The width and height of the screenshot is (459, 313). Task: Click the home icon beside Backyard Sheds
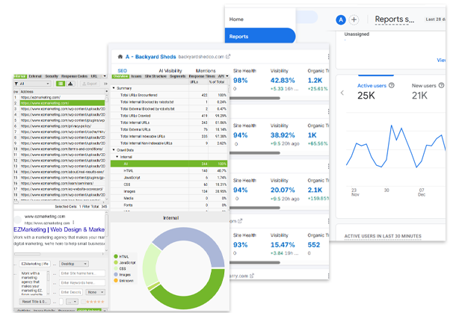[120, 57]
